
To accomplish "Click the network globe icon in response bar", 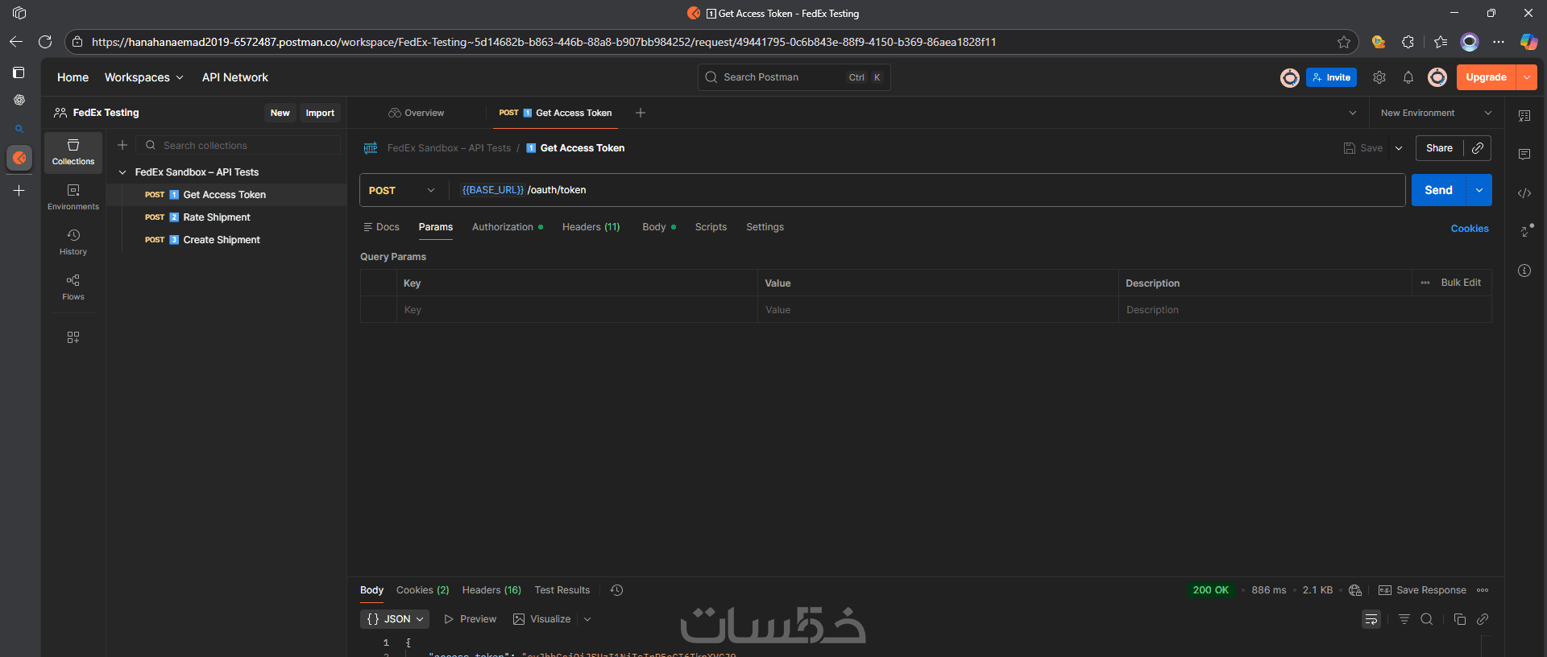I will 1355,590.
